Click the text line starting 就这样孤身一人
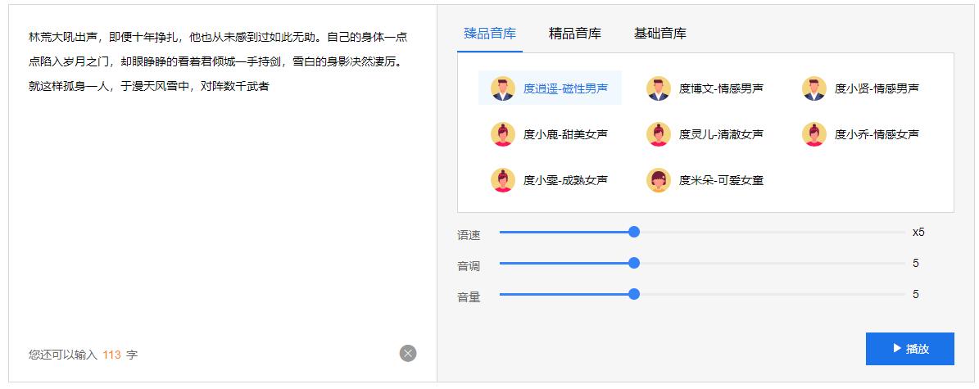Viewport: 979px width, 389px height. (148, 87)
